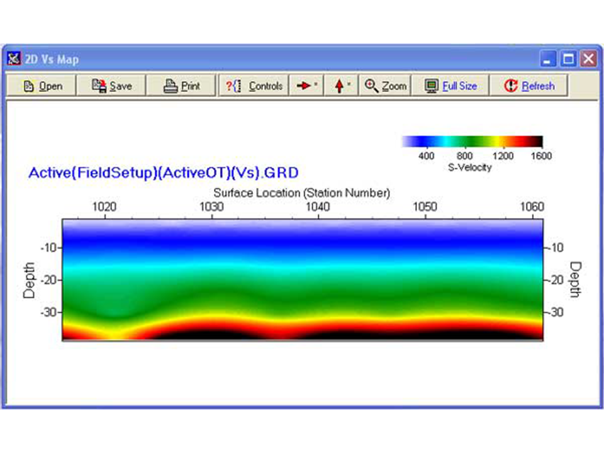Click the red up-arrow toolbar button
This screenshot has width=604, height=453.
coord(341,86)
